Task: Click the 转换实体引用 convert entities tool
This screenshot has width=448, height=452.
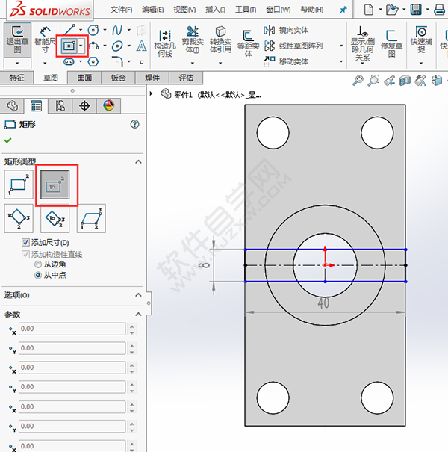Action: tap(220, 40)
